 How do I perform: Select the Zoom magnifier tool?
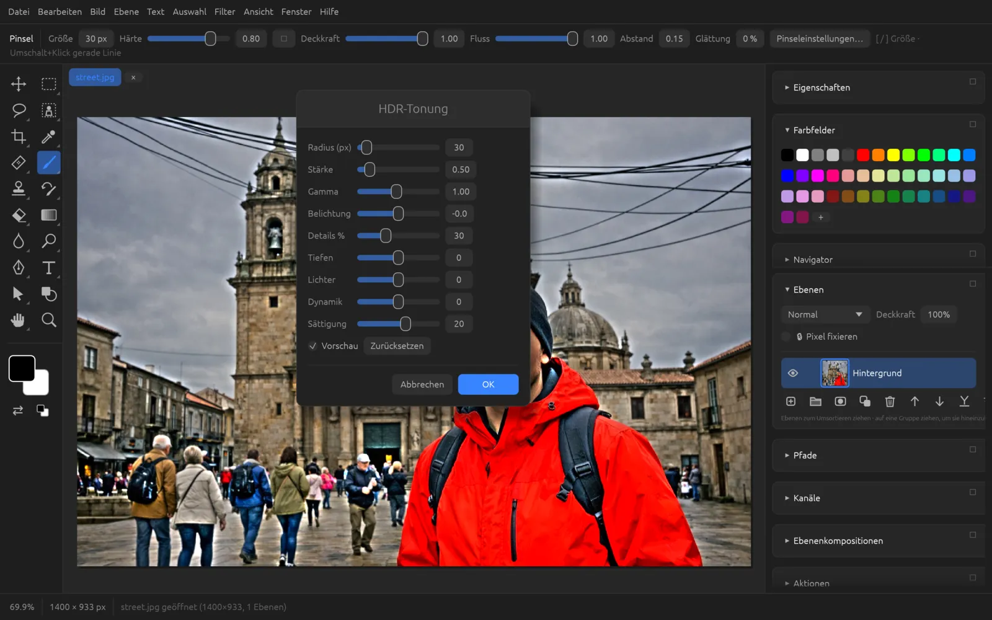[x=49, y=320]
